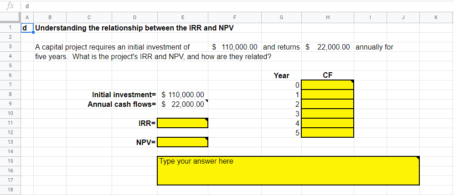This screenshot has width=454, height=195.
Task: Select column A header
Action: click(x=27, y=17)
